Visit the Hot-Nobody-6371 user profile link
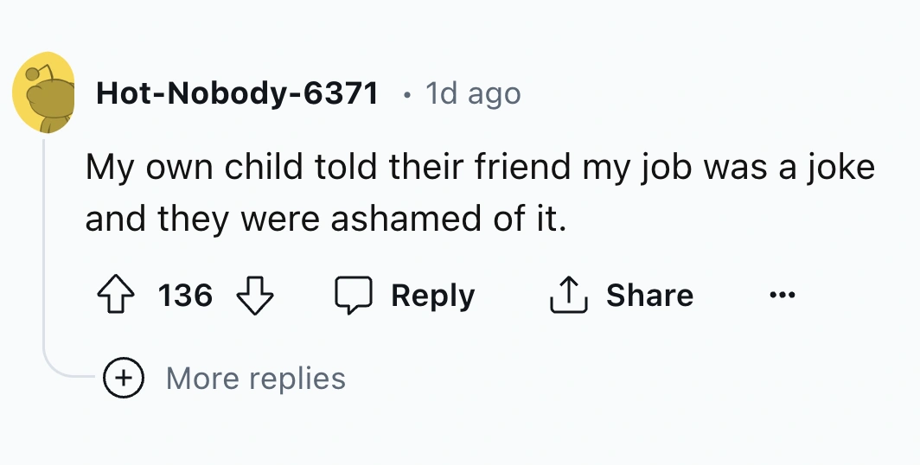The height and width of the screenshot is (465, 920). pyautogui.click(x=237, y=92)
